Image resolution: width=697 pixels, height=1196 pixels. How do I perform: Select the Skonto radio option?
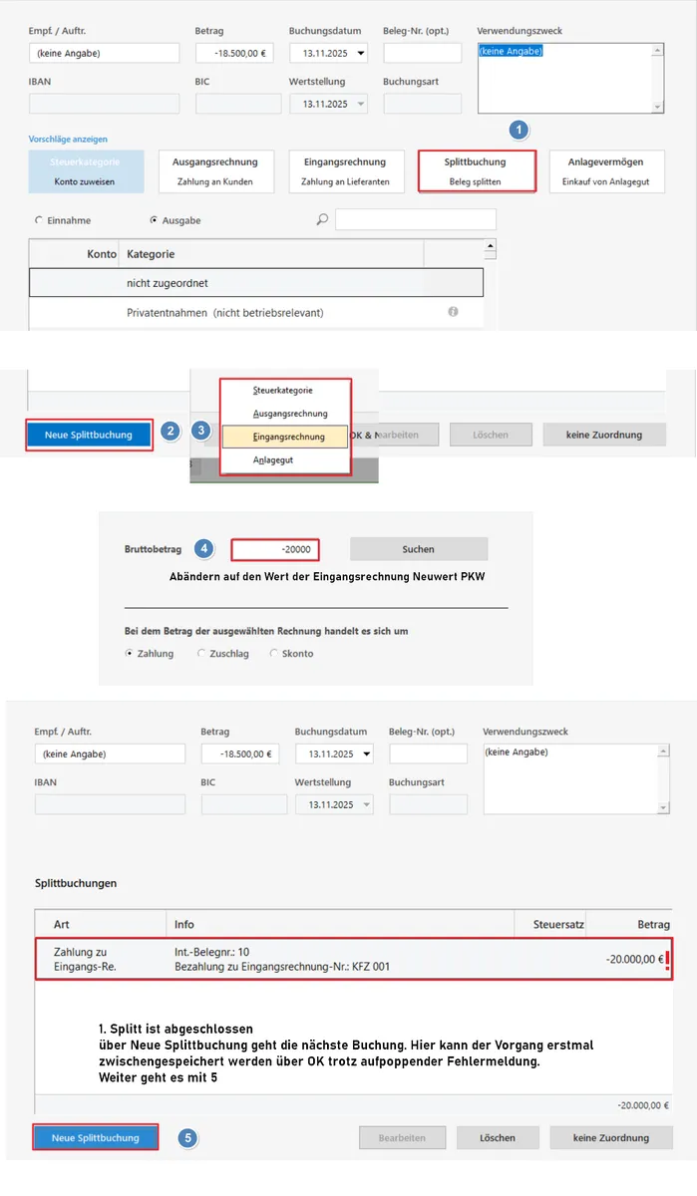point(273,654)
